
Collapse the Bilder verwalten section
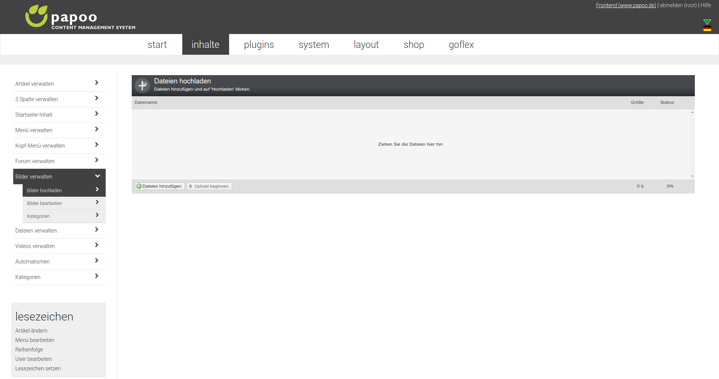[x=59, y=176]
